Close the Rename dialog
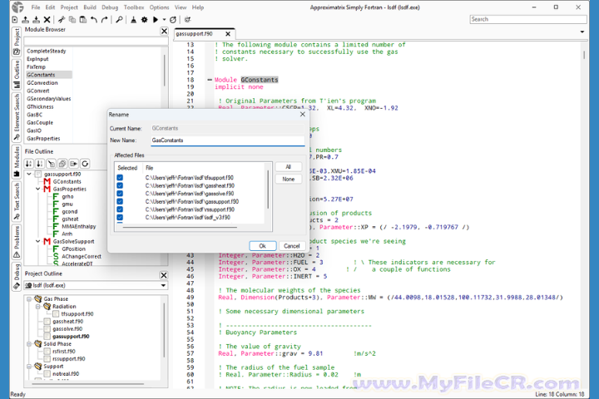The height and width of the screenshot is (399, 599). (303, 115)
